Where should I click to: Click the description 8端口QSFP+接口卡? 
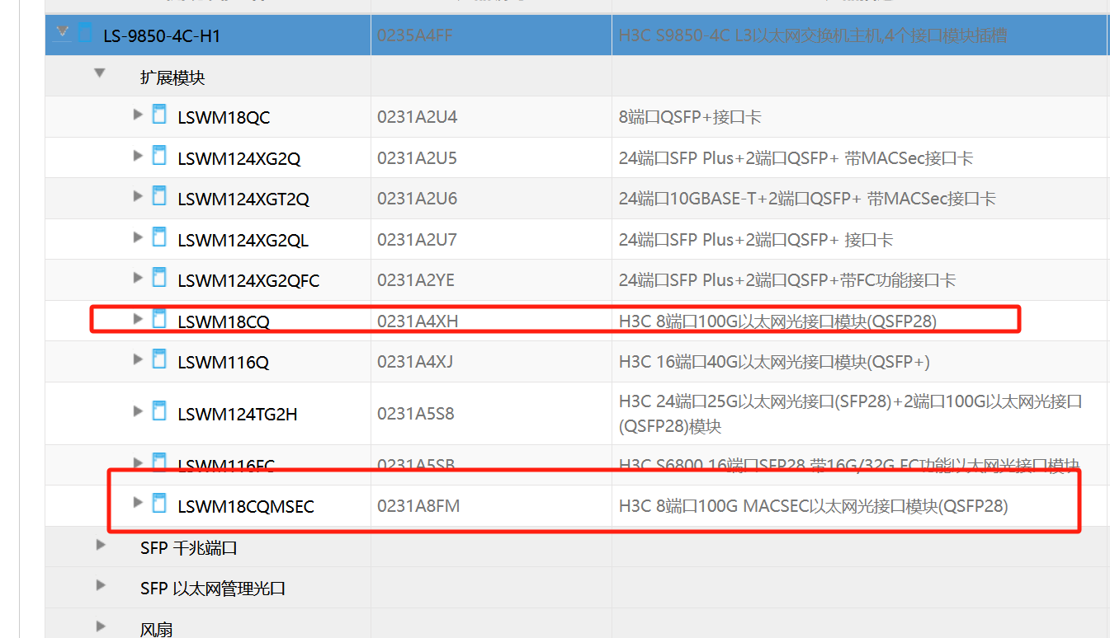690,117
